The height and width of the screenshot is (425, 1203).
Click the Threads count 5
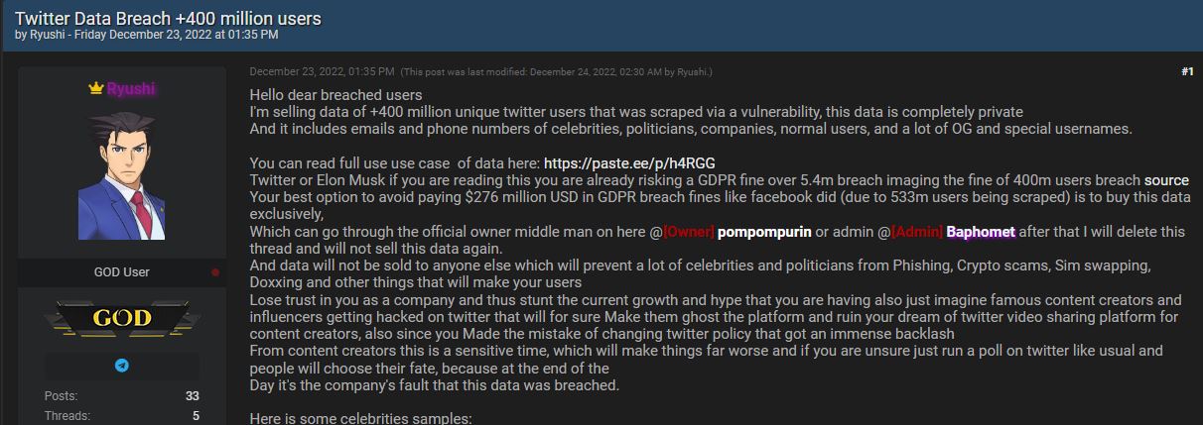pos(195,416)
